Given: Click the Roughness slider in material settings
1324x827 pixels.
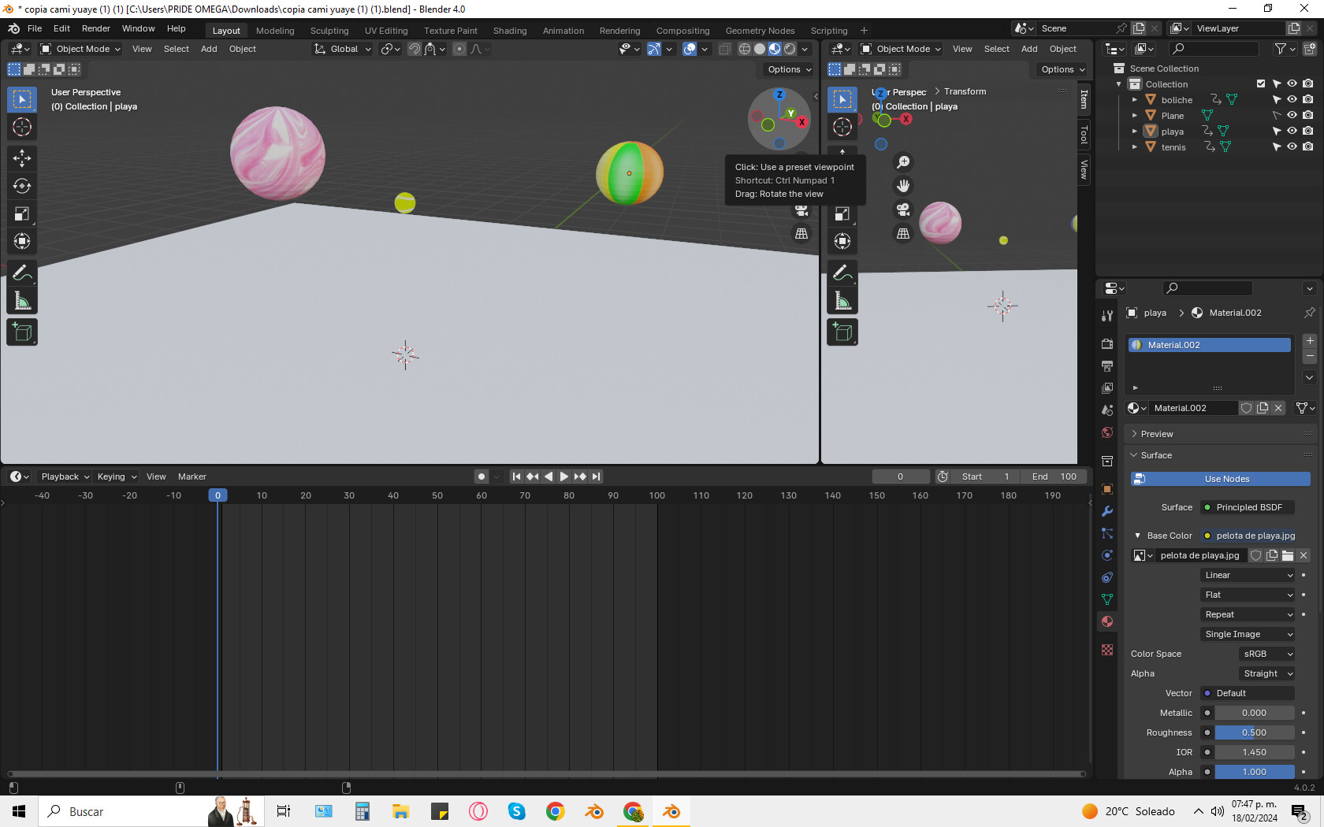Looking at the screenshot, I should [1255, 732].
